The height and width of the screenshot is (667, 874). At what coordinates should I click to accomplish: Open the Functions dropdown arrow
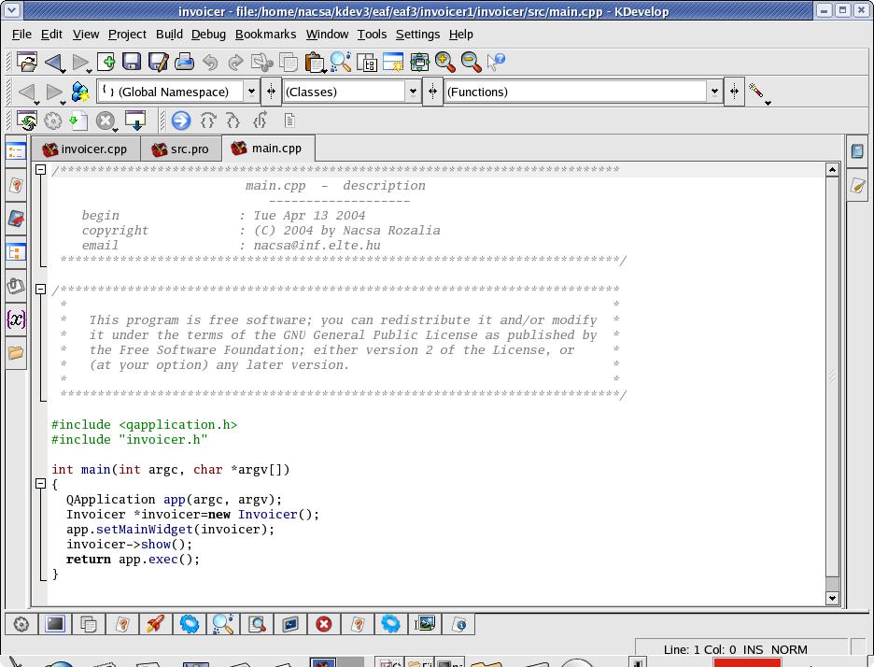click(714, 92)
